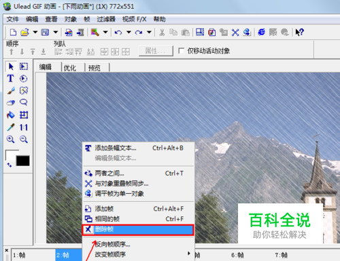Choose 添加帧 menu entry
Screen dimensions: 340x261
(138, 209)
